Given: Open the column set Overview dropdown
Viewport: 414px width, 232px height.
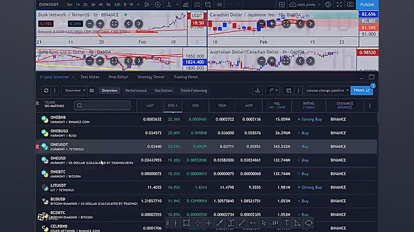Looking at the screenshot, I should pos(75,90).
